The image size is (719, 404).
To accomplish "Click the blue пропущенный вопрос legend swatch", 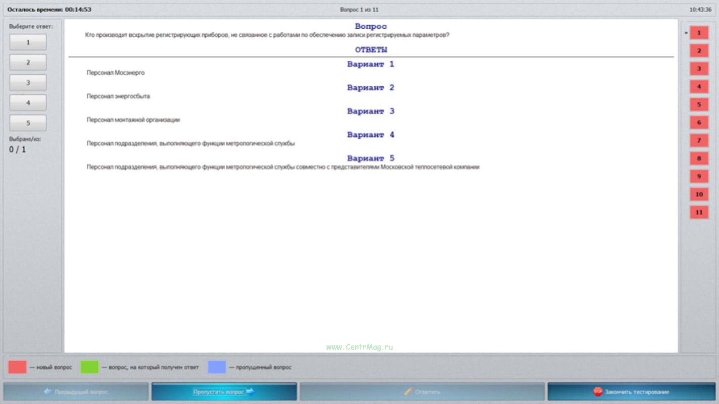I will (217, 367).
